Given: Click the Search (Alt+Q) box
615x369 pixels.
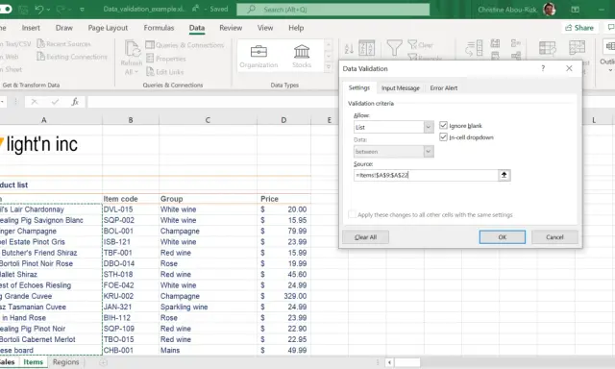Looking at the screenshot, I should [333, 9].
